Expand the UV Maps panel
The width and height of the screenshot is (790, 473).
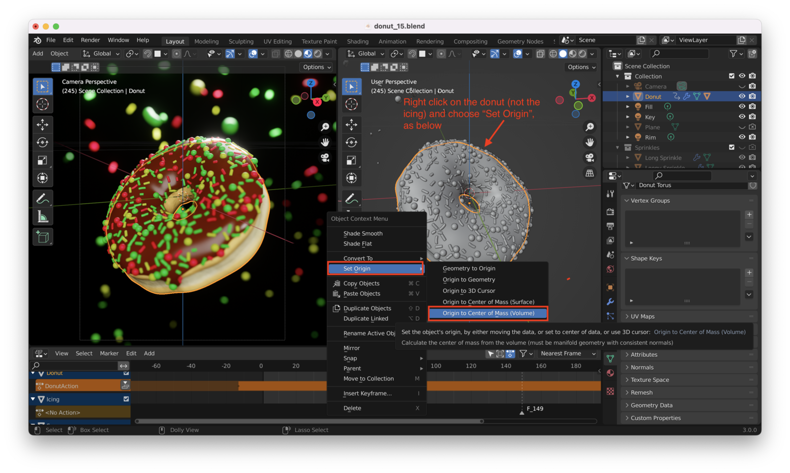point(642,316)
